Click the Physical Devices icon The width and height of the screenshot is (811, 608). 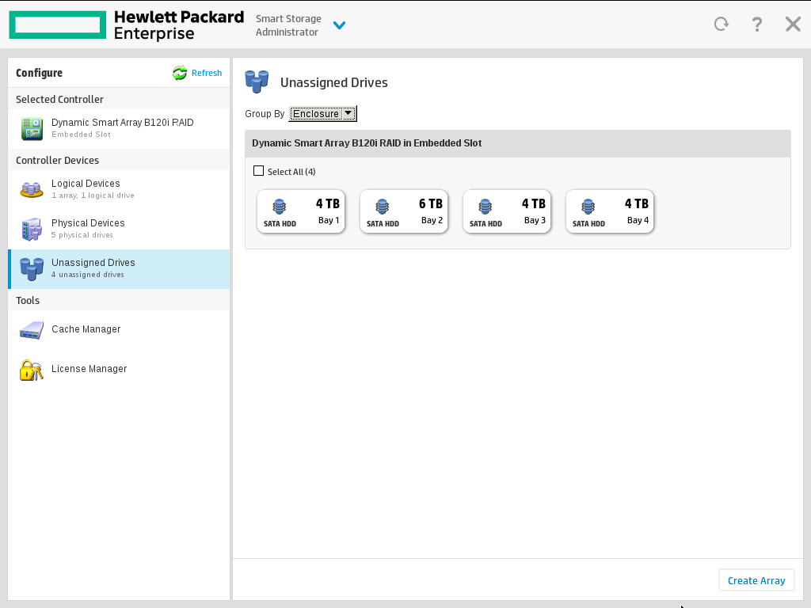click(32, 229)
